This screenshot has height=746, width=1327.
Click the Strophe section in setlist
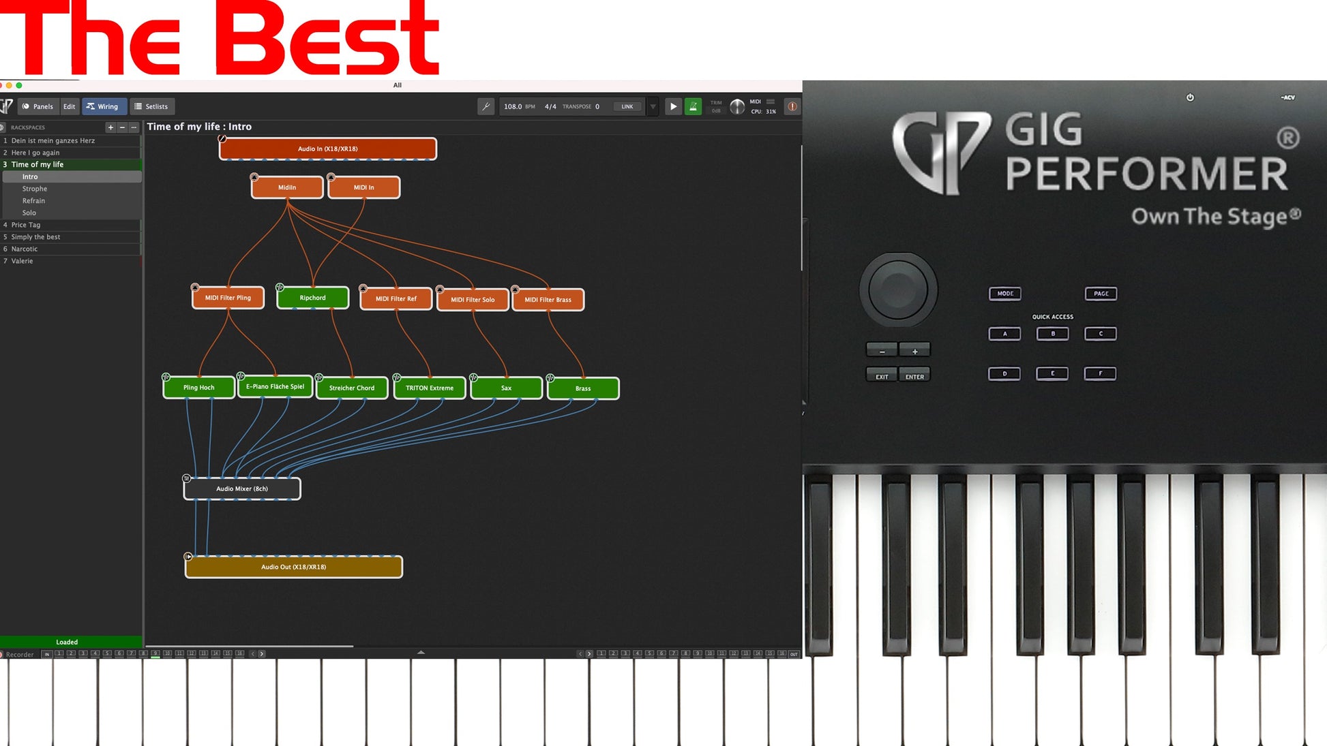[35, 189]
